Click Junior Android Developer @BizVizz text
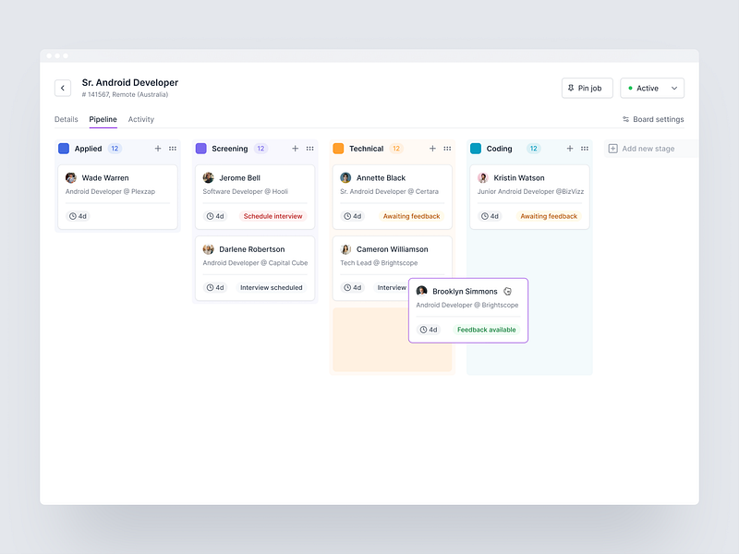Viewport: 739px width, 554px height. click(x=530, y=191)
